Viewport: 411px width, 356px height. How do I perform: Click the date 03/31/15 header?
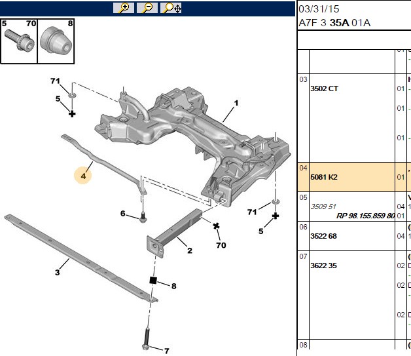click(x=319, y=9)
